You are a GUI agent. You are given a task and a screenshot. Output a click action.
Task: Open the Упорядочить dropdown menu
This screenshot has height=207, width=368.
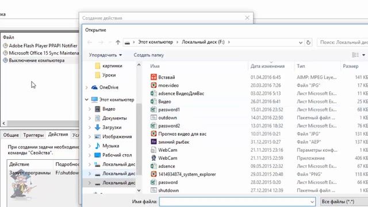(105, 55)
